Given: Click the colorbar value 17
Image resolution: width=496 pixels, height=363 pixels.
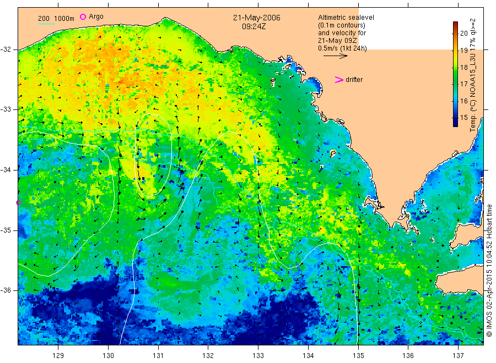Looking at the screenshot, I should [463, 84].
